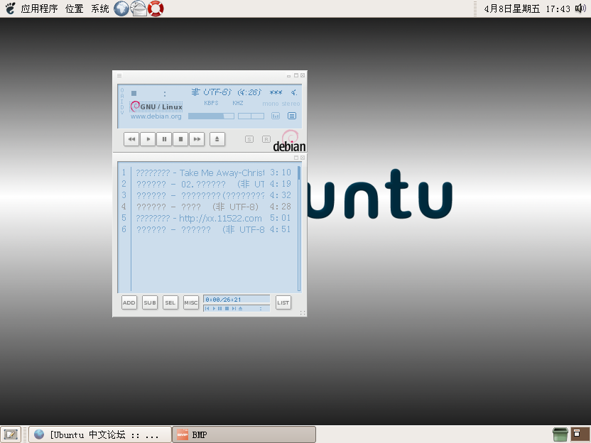The height and width of the screenshot is (443, 591).
Task: Select playlist track 4 lasting 4:28
Action: tap(206, 207)
